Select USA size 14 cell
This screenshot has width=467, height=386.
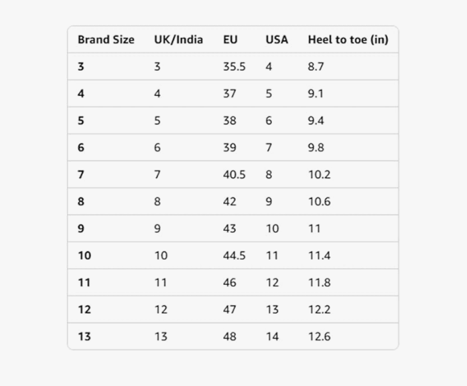[272, 336]
